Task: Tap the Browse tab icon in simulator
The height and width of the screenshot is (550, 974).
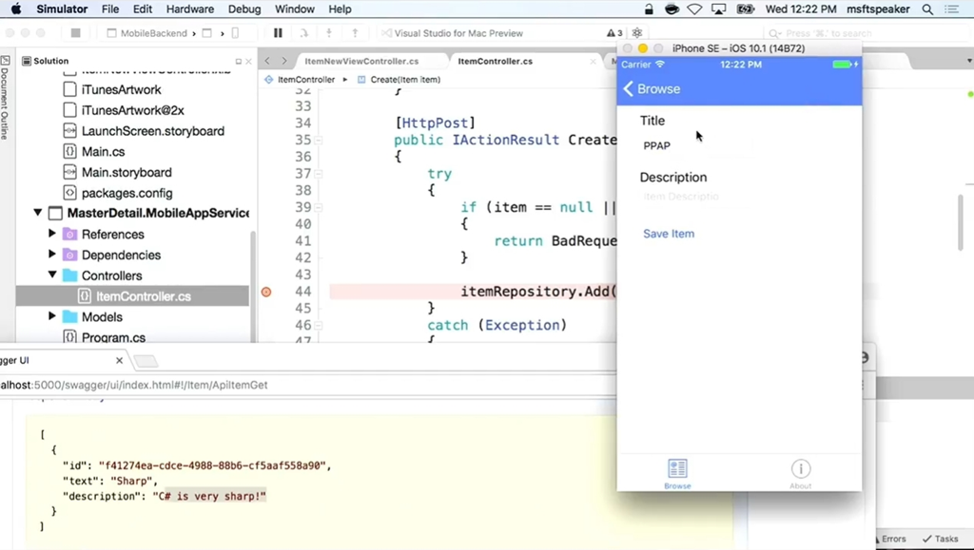Action: click(677, 469)
